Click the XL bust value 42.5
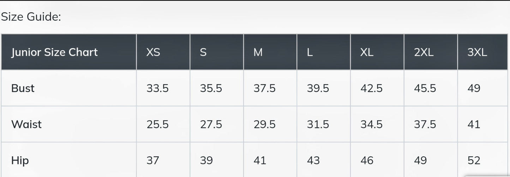 pos(371,88)
